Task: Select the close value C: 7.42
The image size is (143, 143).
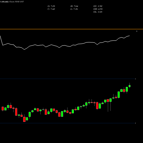Action: point(51,9)
